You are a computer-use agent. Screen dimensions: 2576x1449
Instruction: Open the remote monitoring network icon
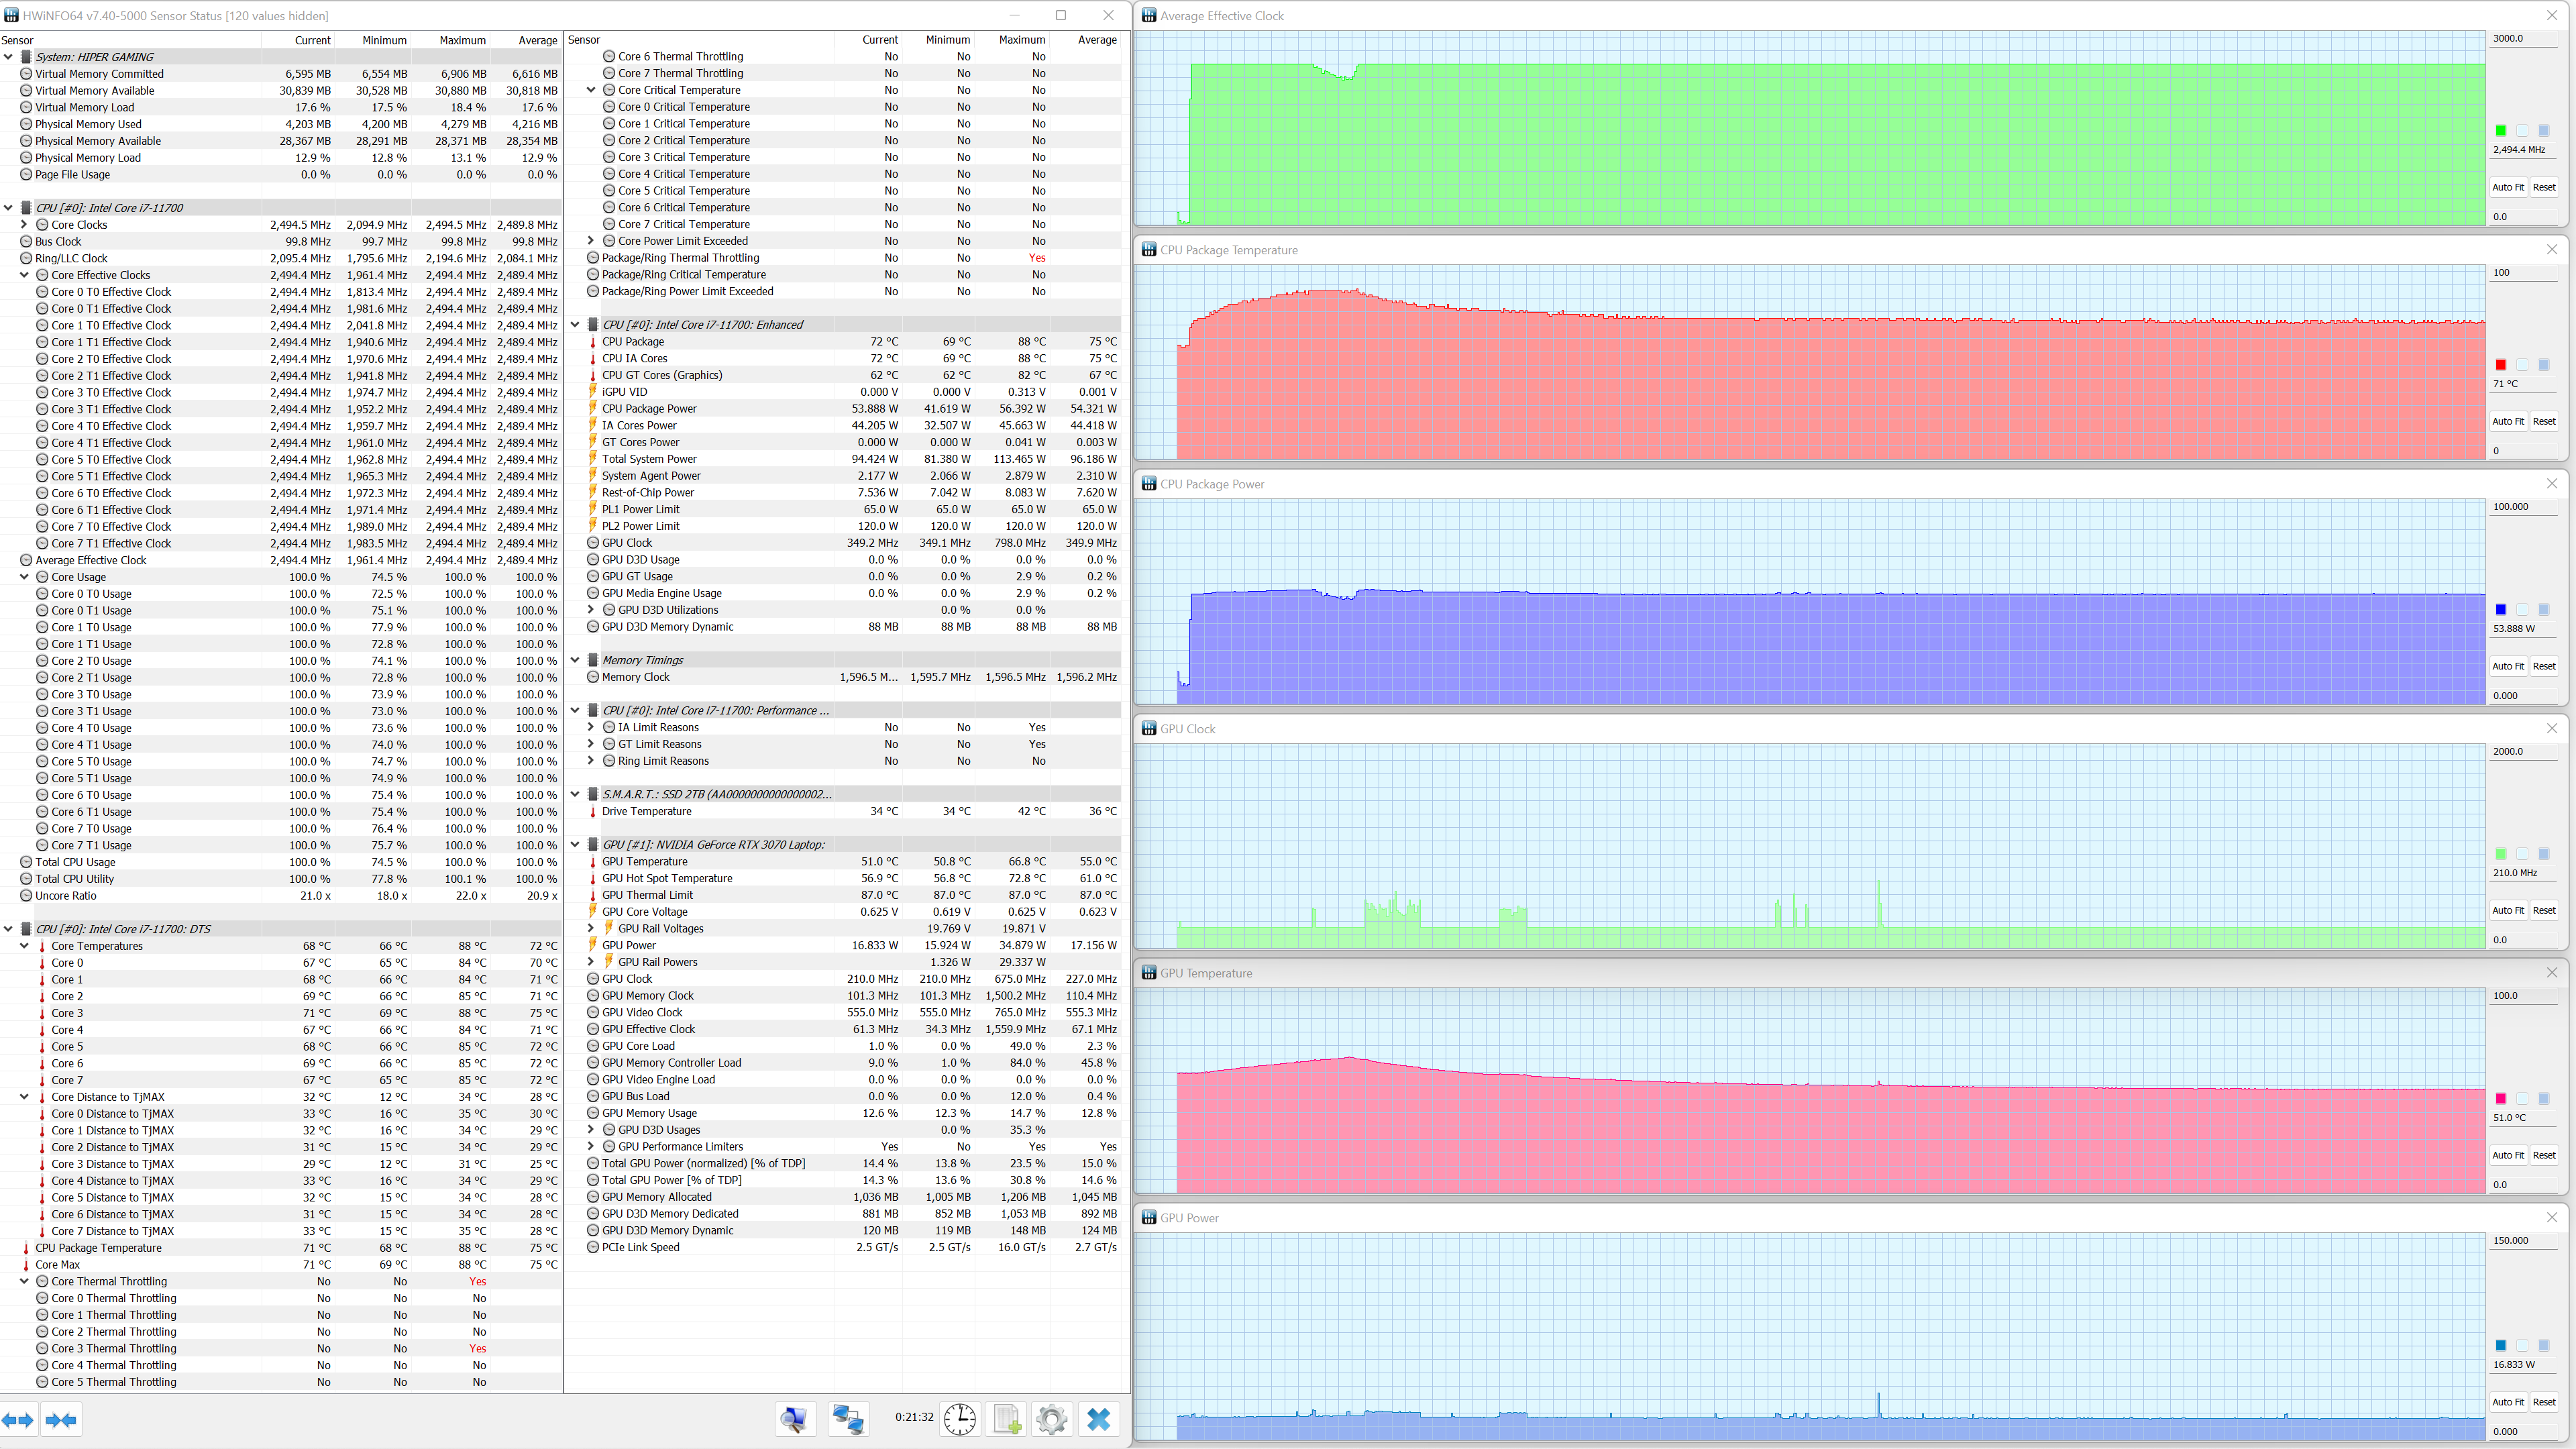(848, 1418)
